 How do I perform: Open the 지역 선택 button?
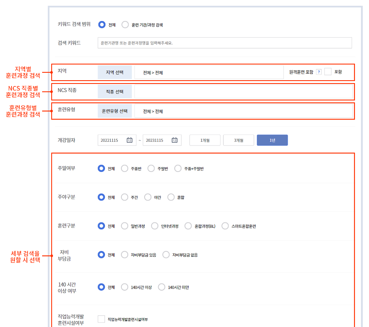[114, 72]
